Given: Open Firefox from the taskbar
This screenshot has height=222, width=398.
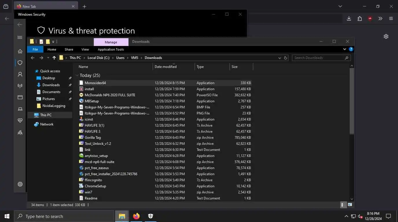Looking at the screenshot, I should (136, 216).
